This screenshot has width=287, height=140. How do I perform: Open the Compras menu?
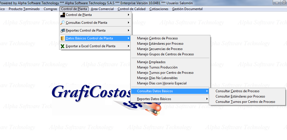[x=50, y=9]
